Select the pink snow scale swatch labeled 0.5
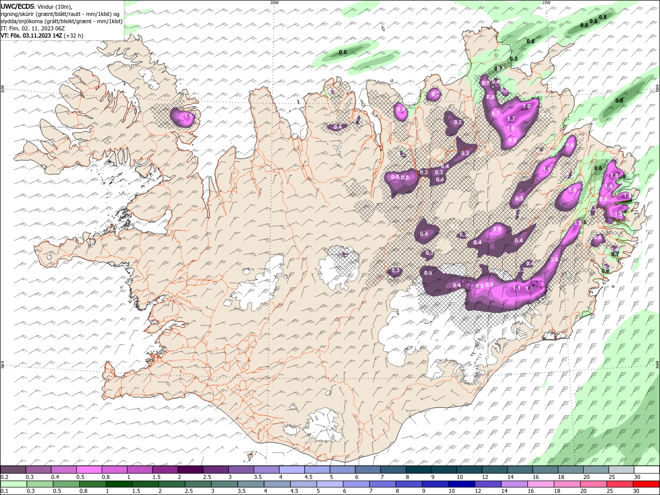Image resolution: width=660 pixels, height=495 pixels. tap(90, 470)
